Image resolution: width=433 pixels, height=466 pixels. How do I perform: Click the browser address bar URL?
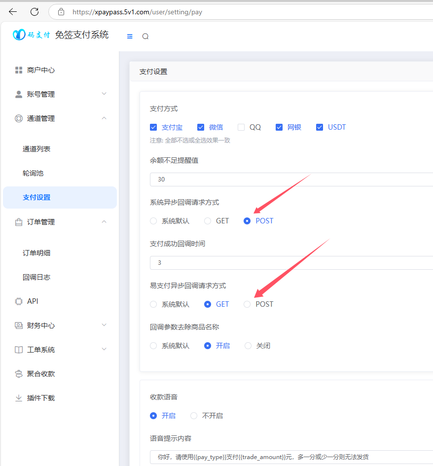[137, 12]
